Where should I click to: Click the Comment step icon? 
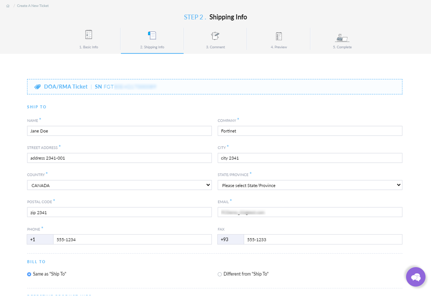(x=215, y=35)
